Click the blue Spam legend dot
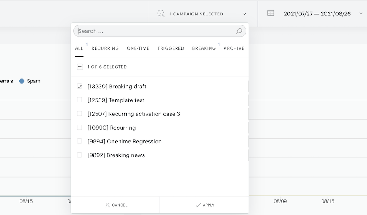This screenshot has height=215, width=367. pos(22,81)
